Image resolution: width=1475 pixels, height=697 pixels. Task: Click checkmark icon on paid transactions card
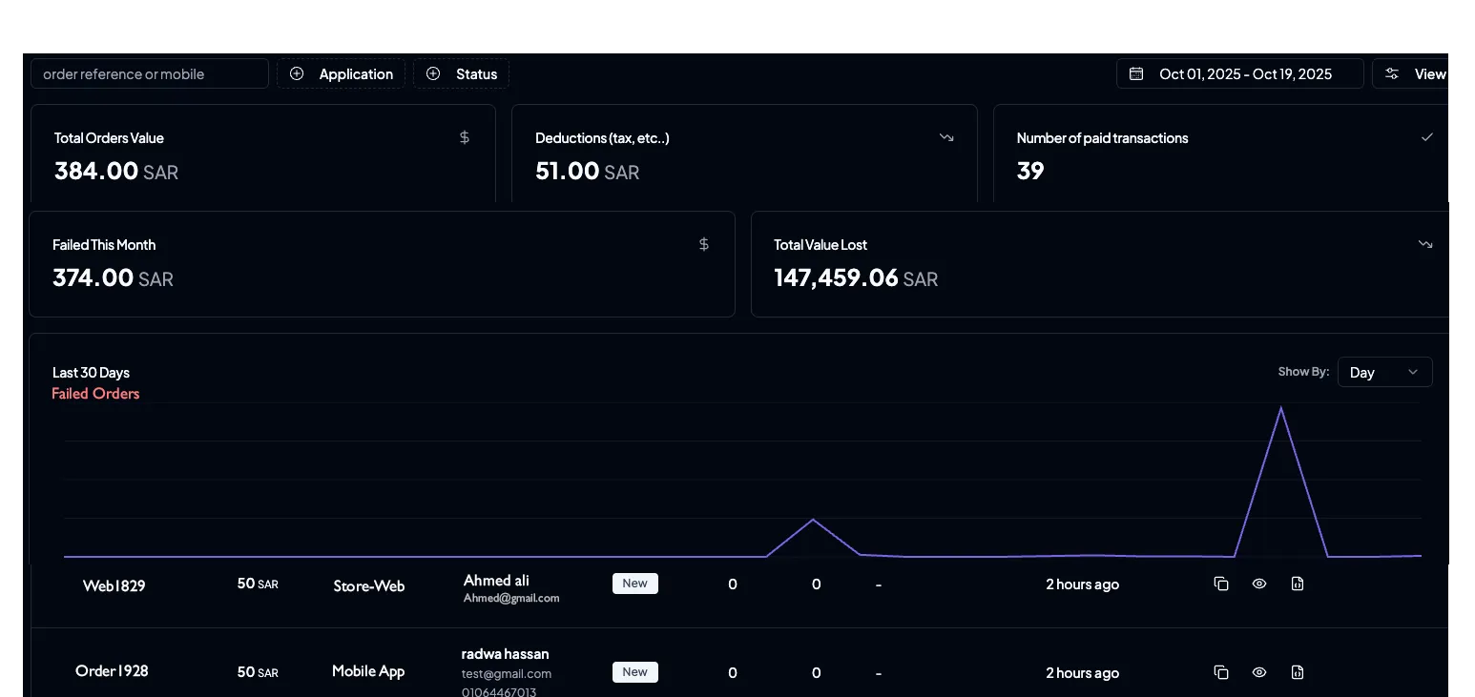(x=1426, y=137)
